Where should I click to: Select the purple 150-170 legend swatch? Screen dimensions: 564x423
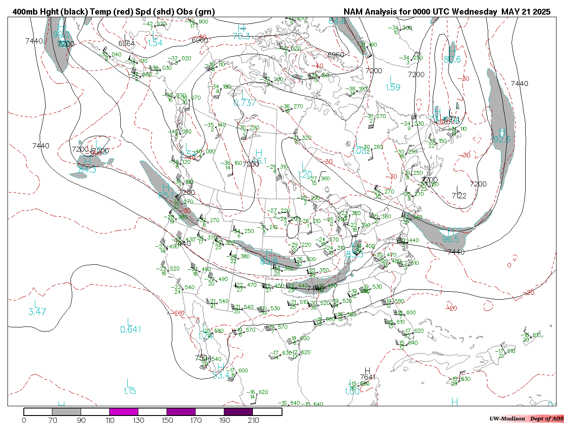point(181,412)
